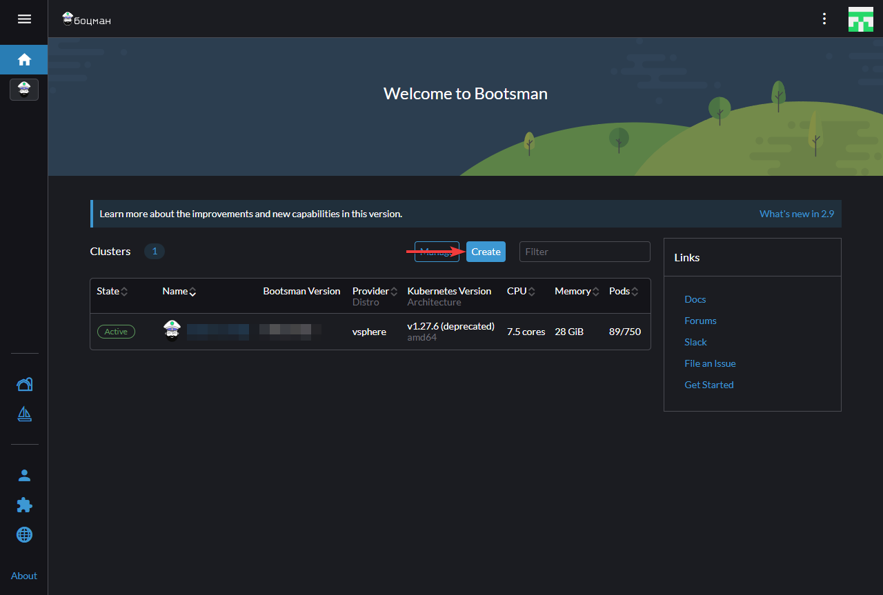Open Extensions puzzle piece icon
The width and height of the screenshot is (883, 595).
(24, 505)
